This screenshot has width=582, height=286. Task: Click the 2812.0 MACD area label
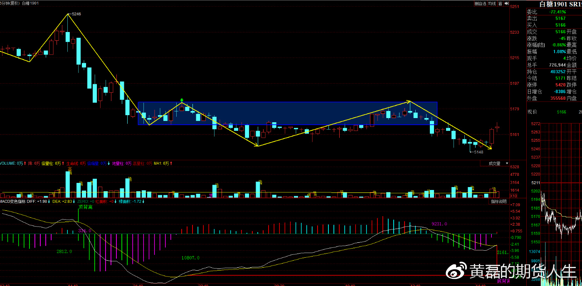pyautogui.click(x=64, y=251)
